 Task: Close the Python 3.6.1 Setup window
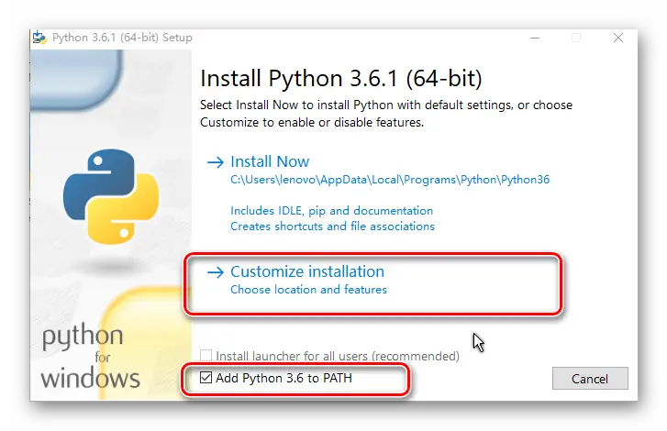(x=618, y=38)
